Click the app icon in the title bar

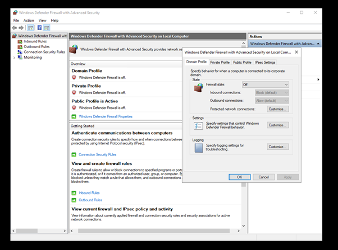pos(15,12)
